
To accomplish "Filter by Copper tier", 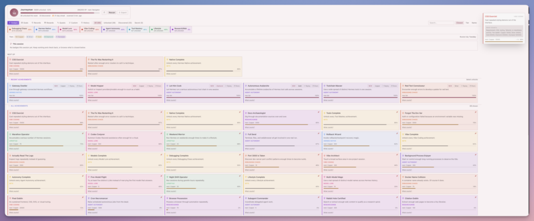I will point(19,37).
